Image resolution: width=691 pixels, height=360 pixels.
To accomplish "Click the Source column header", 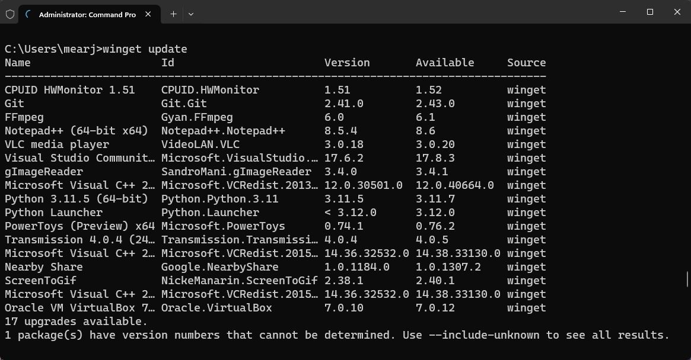I will tap(526, 62).
